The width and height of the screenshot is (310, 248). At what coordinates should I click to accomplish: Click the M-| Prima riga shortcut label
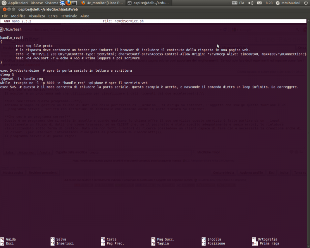pyautogui.click(x=266, y=243)
